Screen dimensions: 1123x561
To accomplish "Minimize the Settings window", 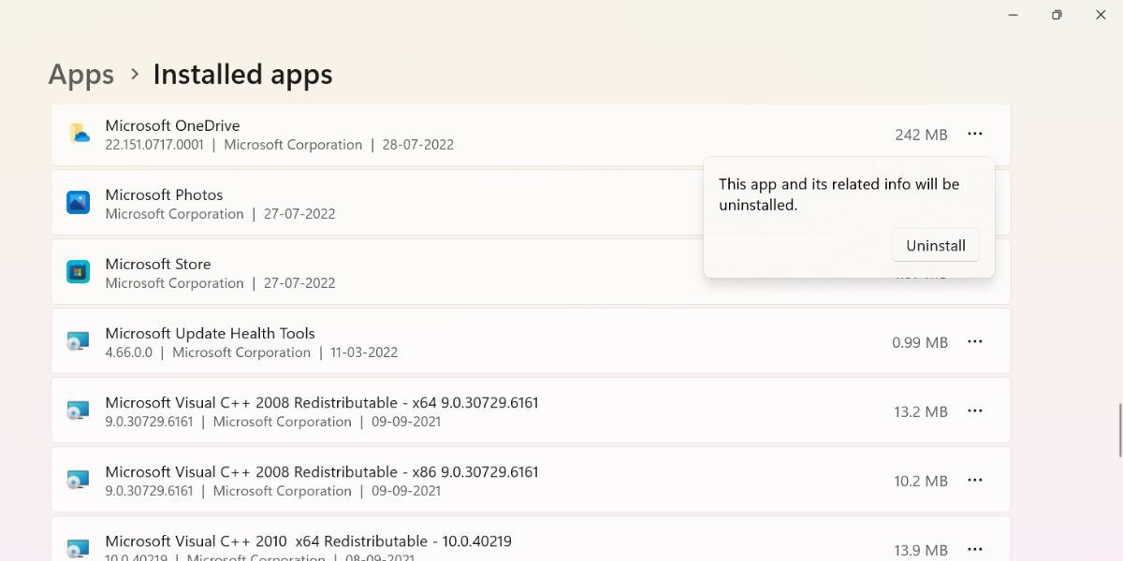I will coord(1014,15).
